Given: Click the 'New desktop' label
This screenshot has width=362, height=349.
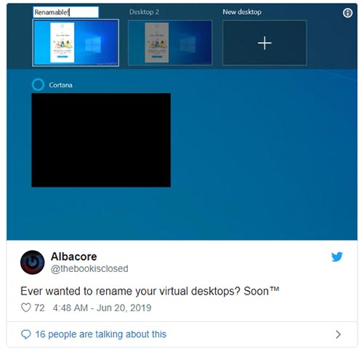Looking at the screenshot, I should (x=242, y=12).
